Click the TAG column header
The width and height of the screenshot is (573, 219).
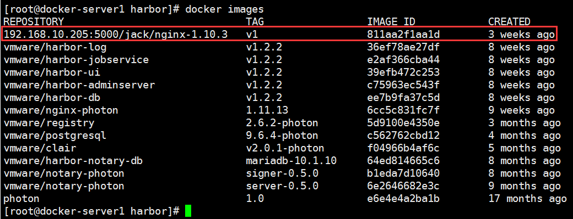[x=255, y=22]
